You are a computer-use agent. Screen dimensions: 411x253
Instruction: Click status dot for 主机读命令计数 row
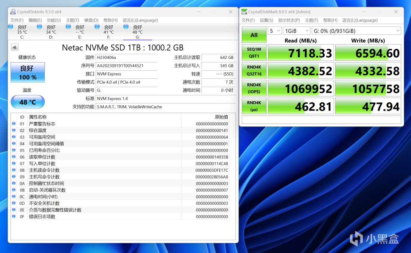[14, 170]
